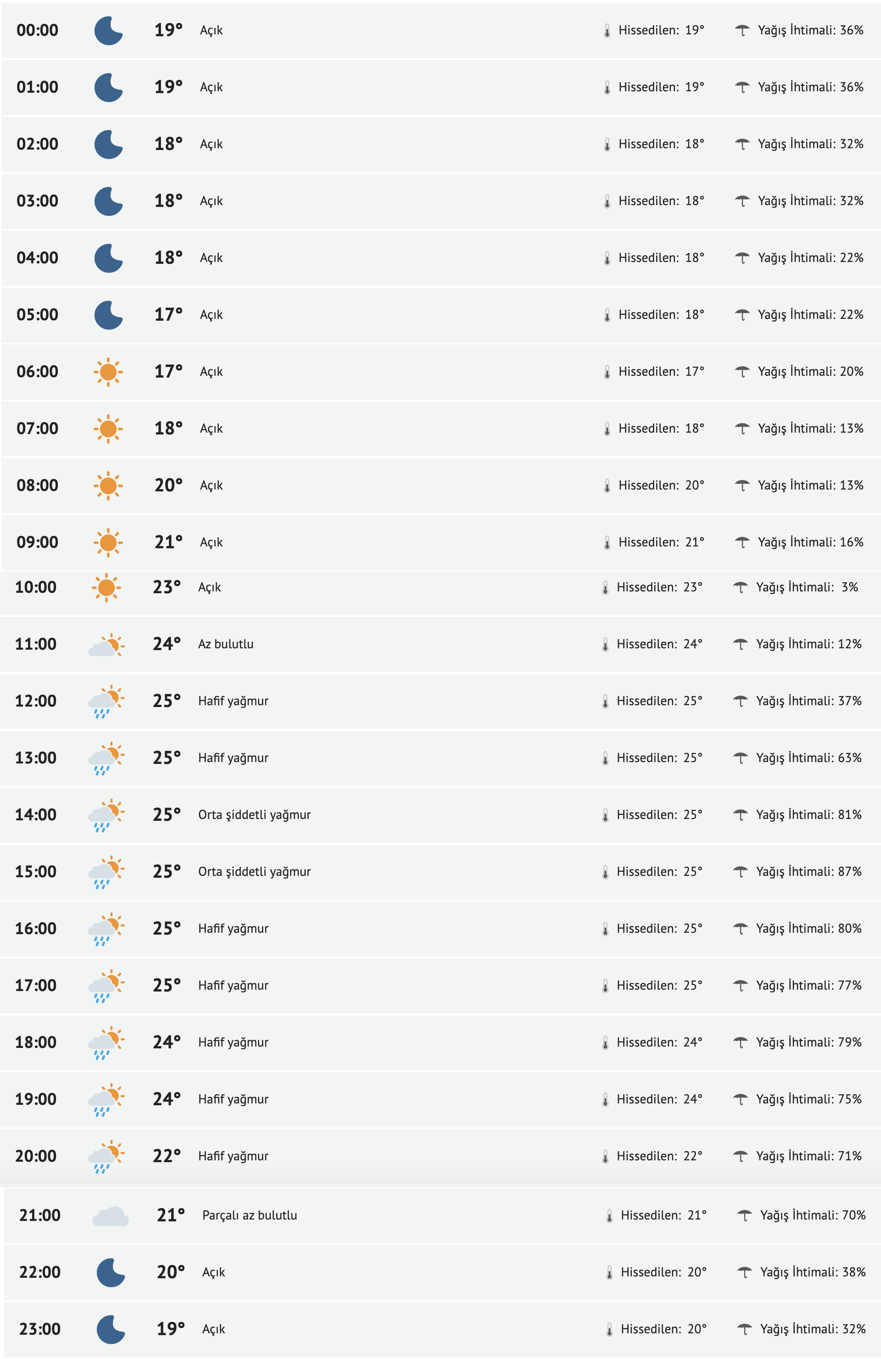Select the 22:00 hour label
The image size is (881, 1359).
pos(39,1272)
